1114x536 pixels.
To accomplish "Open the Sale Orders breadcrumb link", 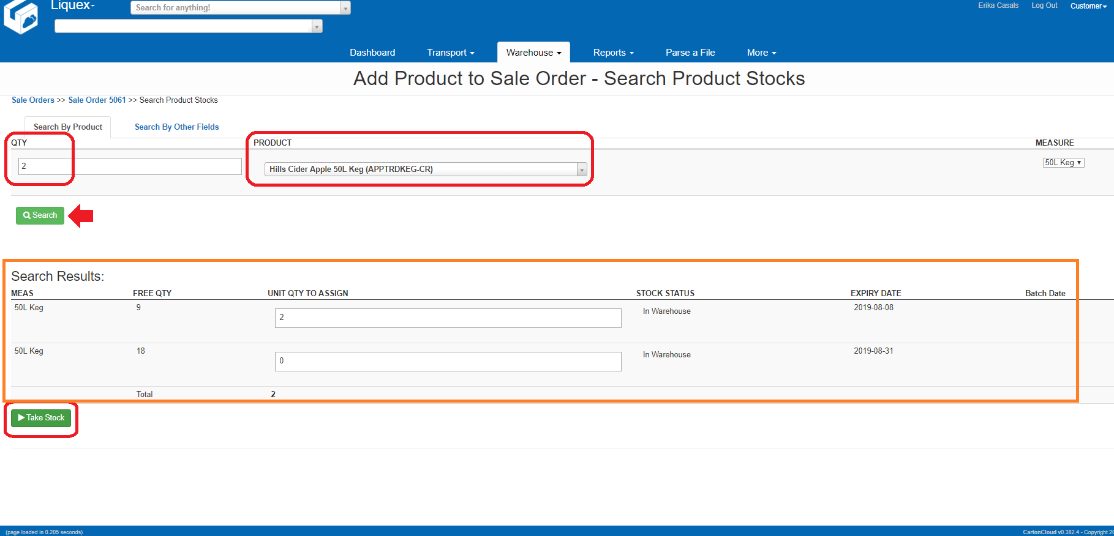I will pyautogui.click(x=33, y=100).
